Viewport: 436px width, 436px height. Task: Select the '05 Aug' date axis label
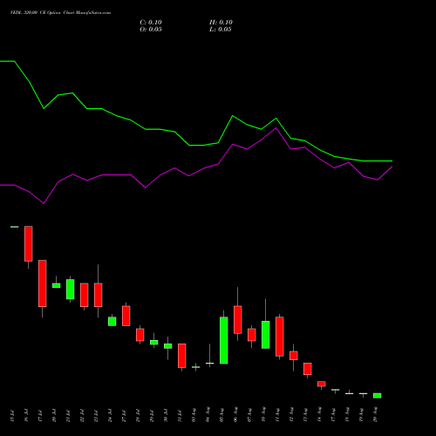coord(221,415)
